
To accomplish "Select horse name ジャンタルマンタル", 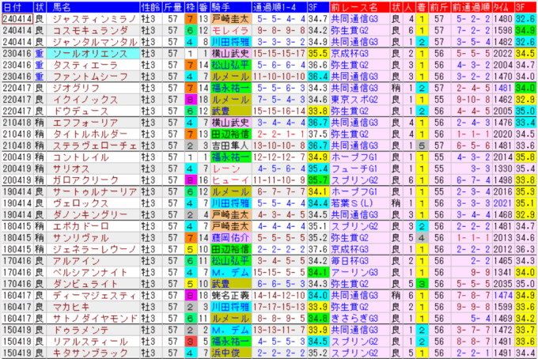I will click(95, 42).
